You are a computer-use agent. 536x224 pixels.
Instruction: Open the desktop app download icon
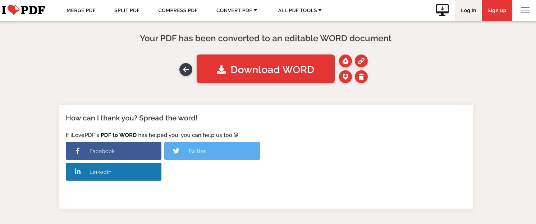pyautogui.click(x=442, y=10)
